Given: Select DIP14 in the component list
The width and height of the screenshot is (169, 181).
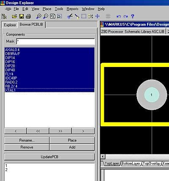Looking at the screenshot, I should coord(49,58).
